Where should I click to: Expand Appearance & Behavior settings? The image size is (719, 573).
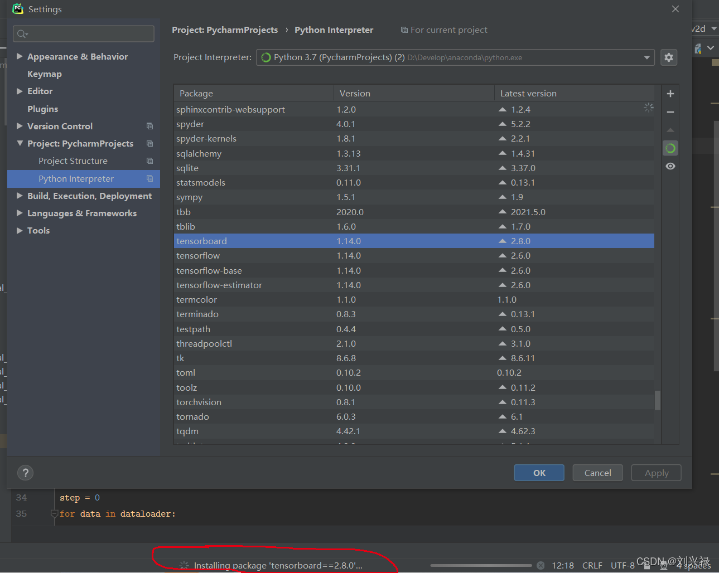pyautogui.click(x=20, y=56)
